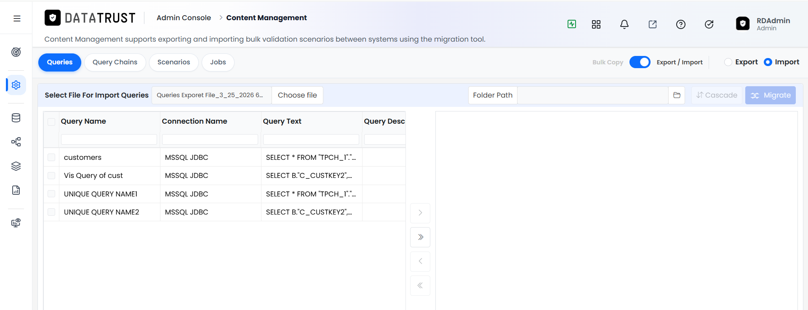Screen dimensions: 808x310
Task: Switch to the Queries tab
Action: pos(60,62)
